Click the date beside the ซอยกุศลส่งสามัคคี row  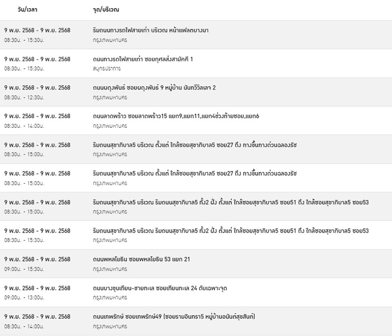[x=37, y=59]
